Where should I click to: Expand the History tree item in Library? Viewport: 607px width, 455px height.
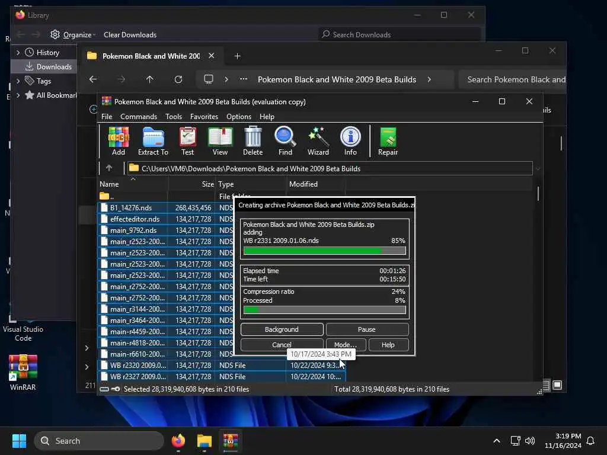(x=18, y=52)
